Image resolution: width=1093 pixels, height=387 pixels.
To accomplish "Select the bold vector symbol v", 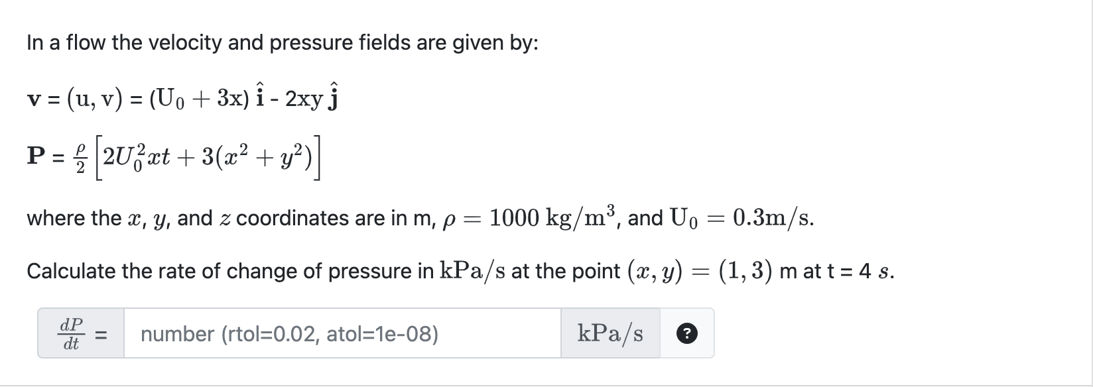I will point(33,99).
